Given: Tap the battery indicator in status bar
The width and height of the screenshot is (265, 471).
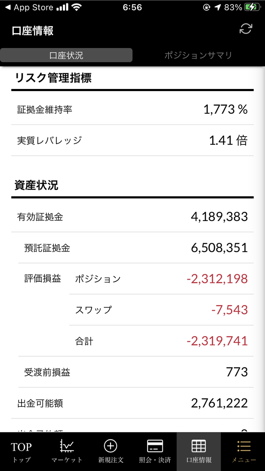Looking at the screenshot, I should [252, 7].
